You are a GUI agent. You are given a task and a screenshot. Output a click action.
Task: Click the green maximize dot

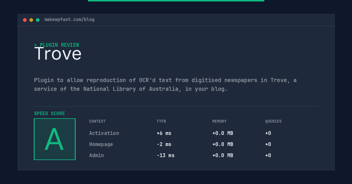[x=38, y=20]
